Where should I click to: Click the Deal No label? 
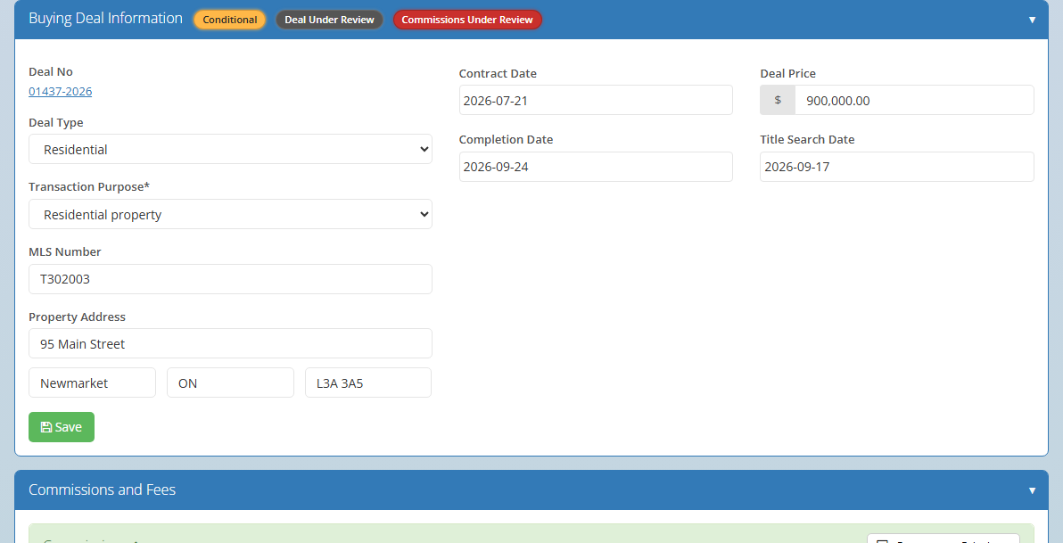51,72
